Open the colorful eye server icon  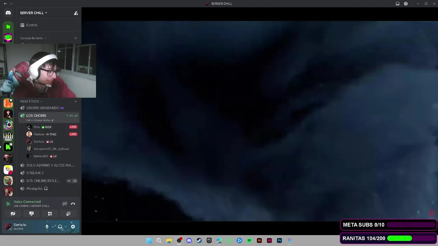tap(8, 125)
